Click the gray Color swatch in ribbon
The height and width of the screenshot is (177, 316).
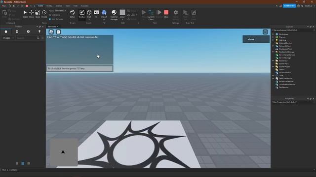122,12
